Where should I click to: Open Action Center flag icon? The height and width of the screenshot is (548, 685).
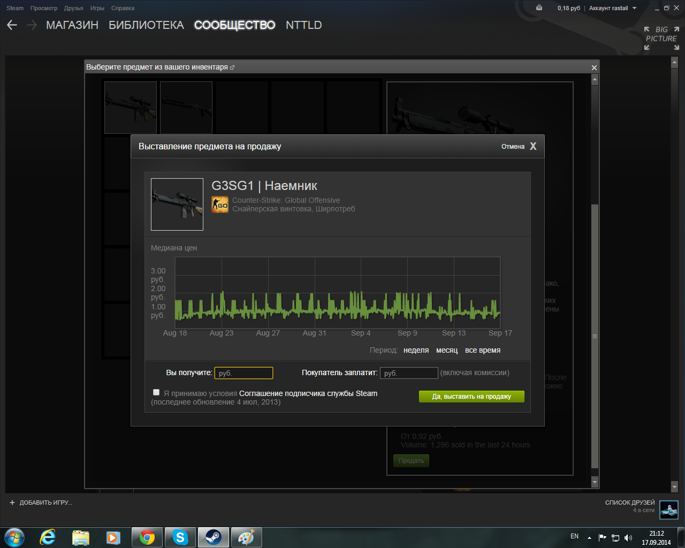603,538
